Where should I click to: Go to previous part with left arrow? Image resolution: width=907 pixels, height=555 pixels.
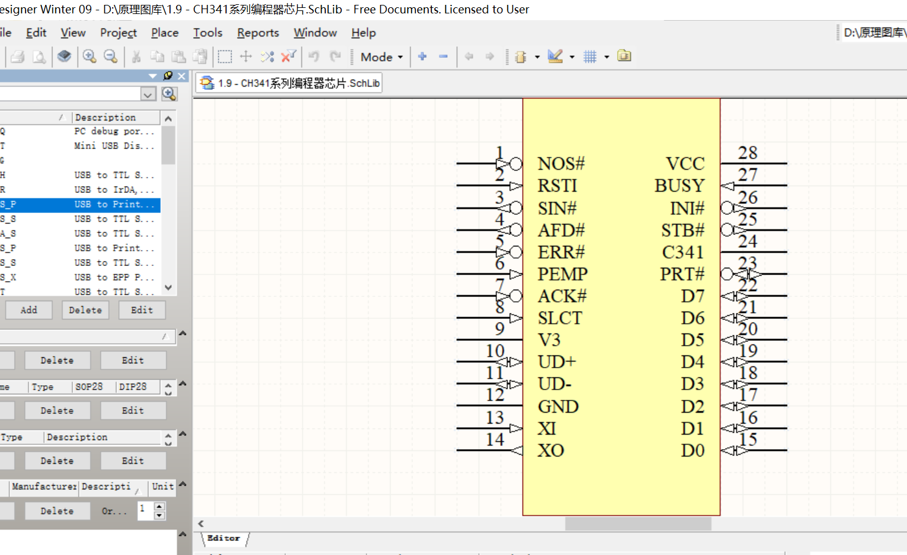point(469,57)
